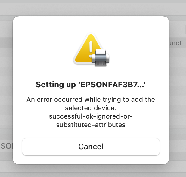Click the printer icon's dark output tray

point(101,64)
